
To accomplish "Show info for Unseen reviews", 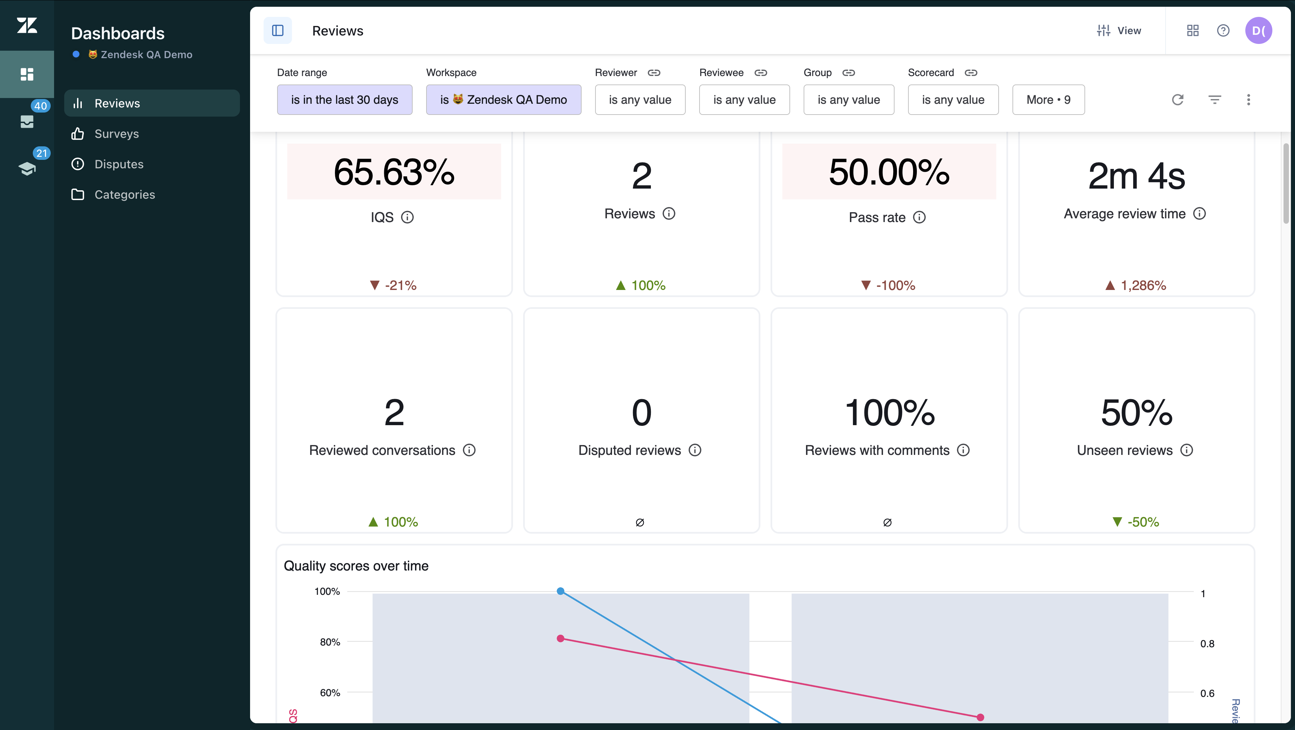I will click(x=1187, y=450).
